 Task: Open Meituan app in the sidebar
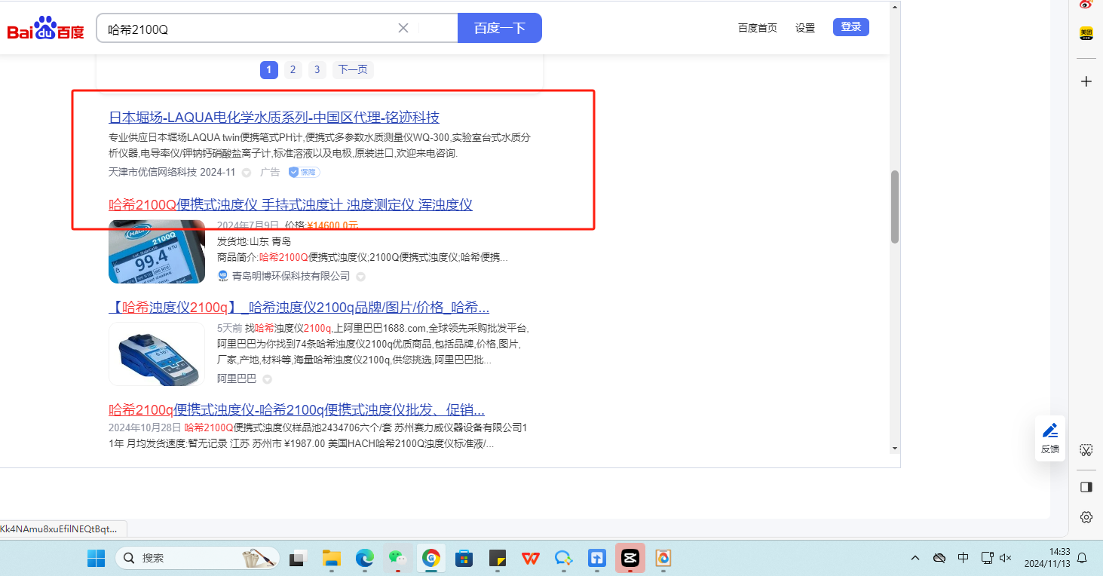tap(1086, 33)
